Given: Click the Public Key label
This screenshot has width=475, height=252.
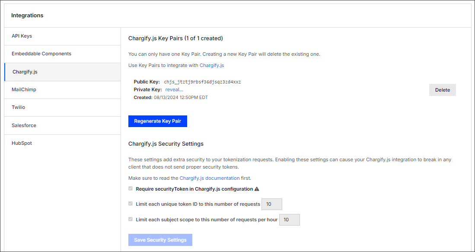Looking at the screenshot, I should pyautogui.click(x=147, y=82).
